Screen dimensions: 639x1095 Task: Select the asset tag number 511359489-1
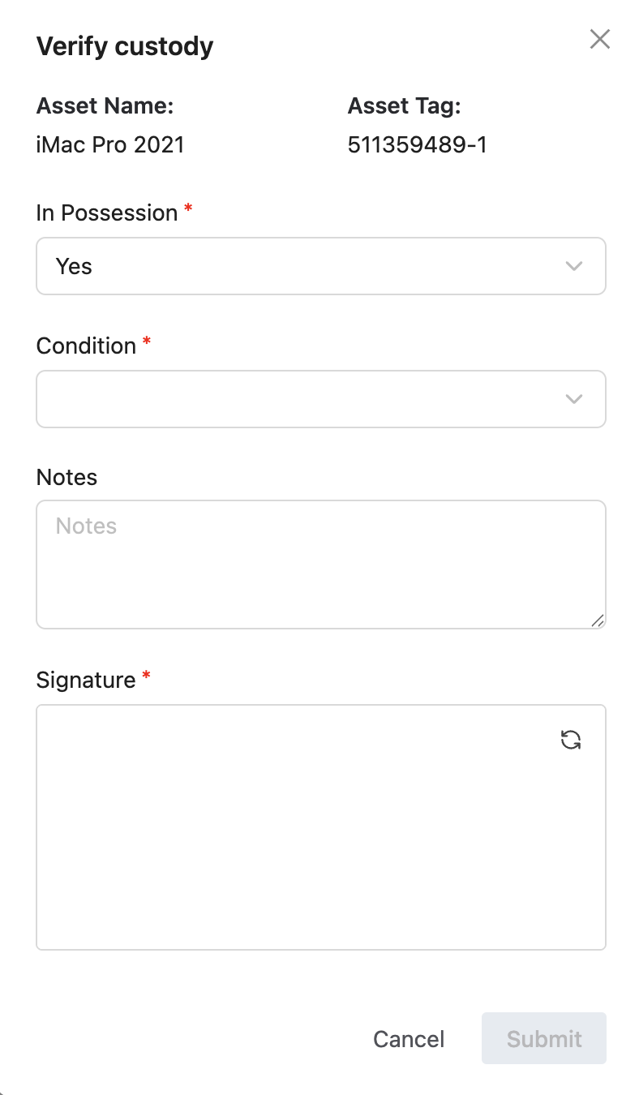[x=418, y=145]
